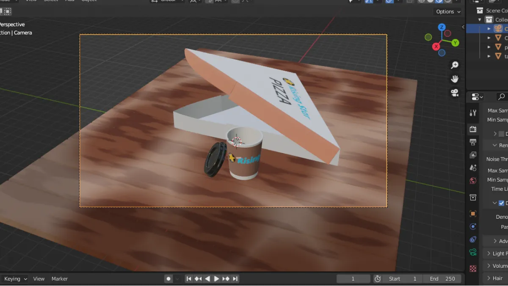The height and width of the screenshot is (286, 508).
Task: Expand the Advanced panel
Action: click(496, 241)
